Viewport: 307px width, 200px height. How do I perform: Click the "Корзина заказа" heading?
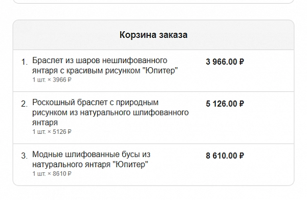coord(153,35)
